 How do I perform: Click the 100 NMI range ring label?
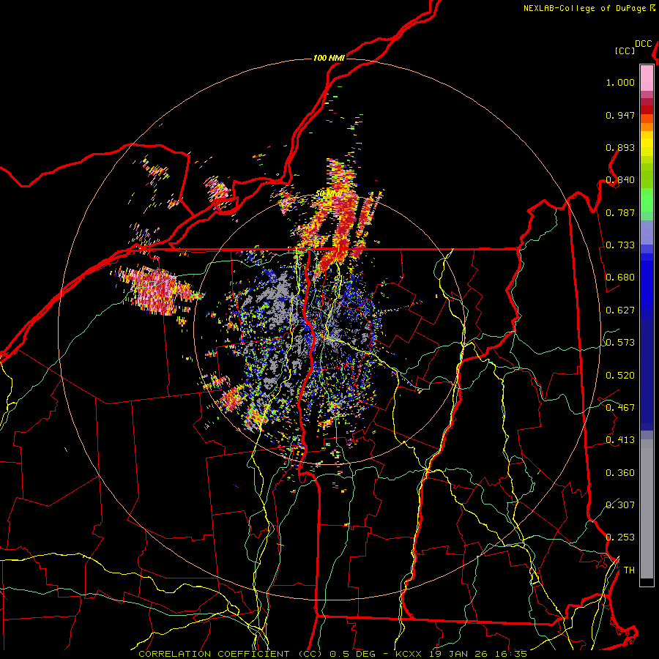click(x=329, y=58)
